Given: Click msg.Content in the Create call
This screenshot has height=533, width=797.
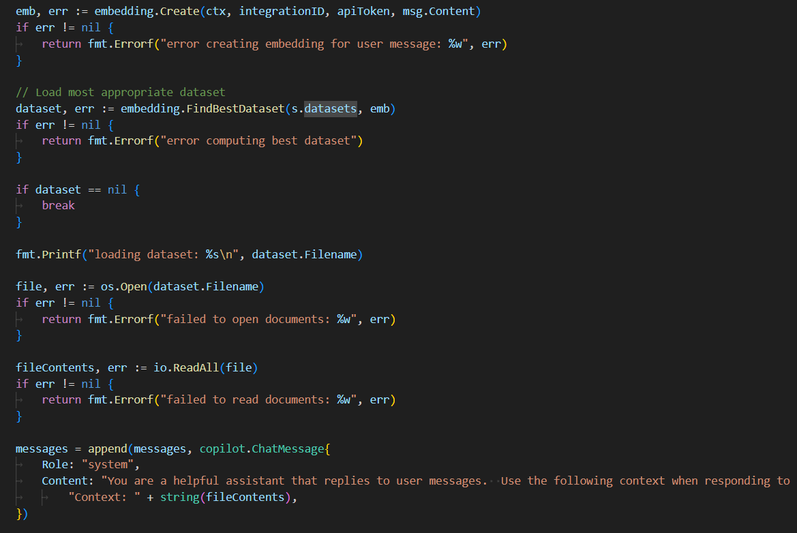Looking at the screenshot, I should pyautogui.click(x=438, y=11).
